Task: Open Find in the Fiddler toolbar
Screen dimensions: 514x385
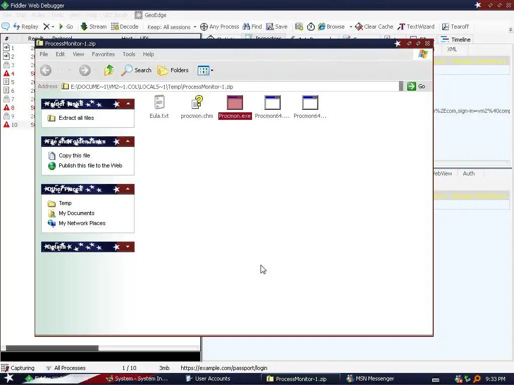Action: pos(252,27)
